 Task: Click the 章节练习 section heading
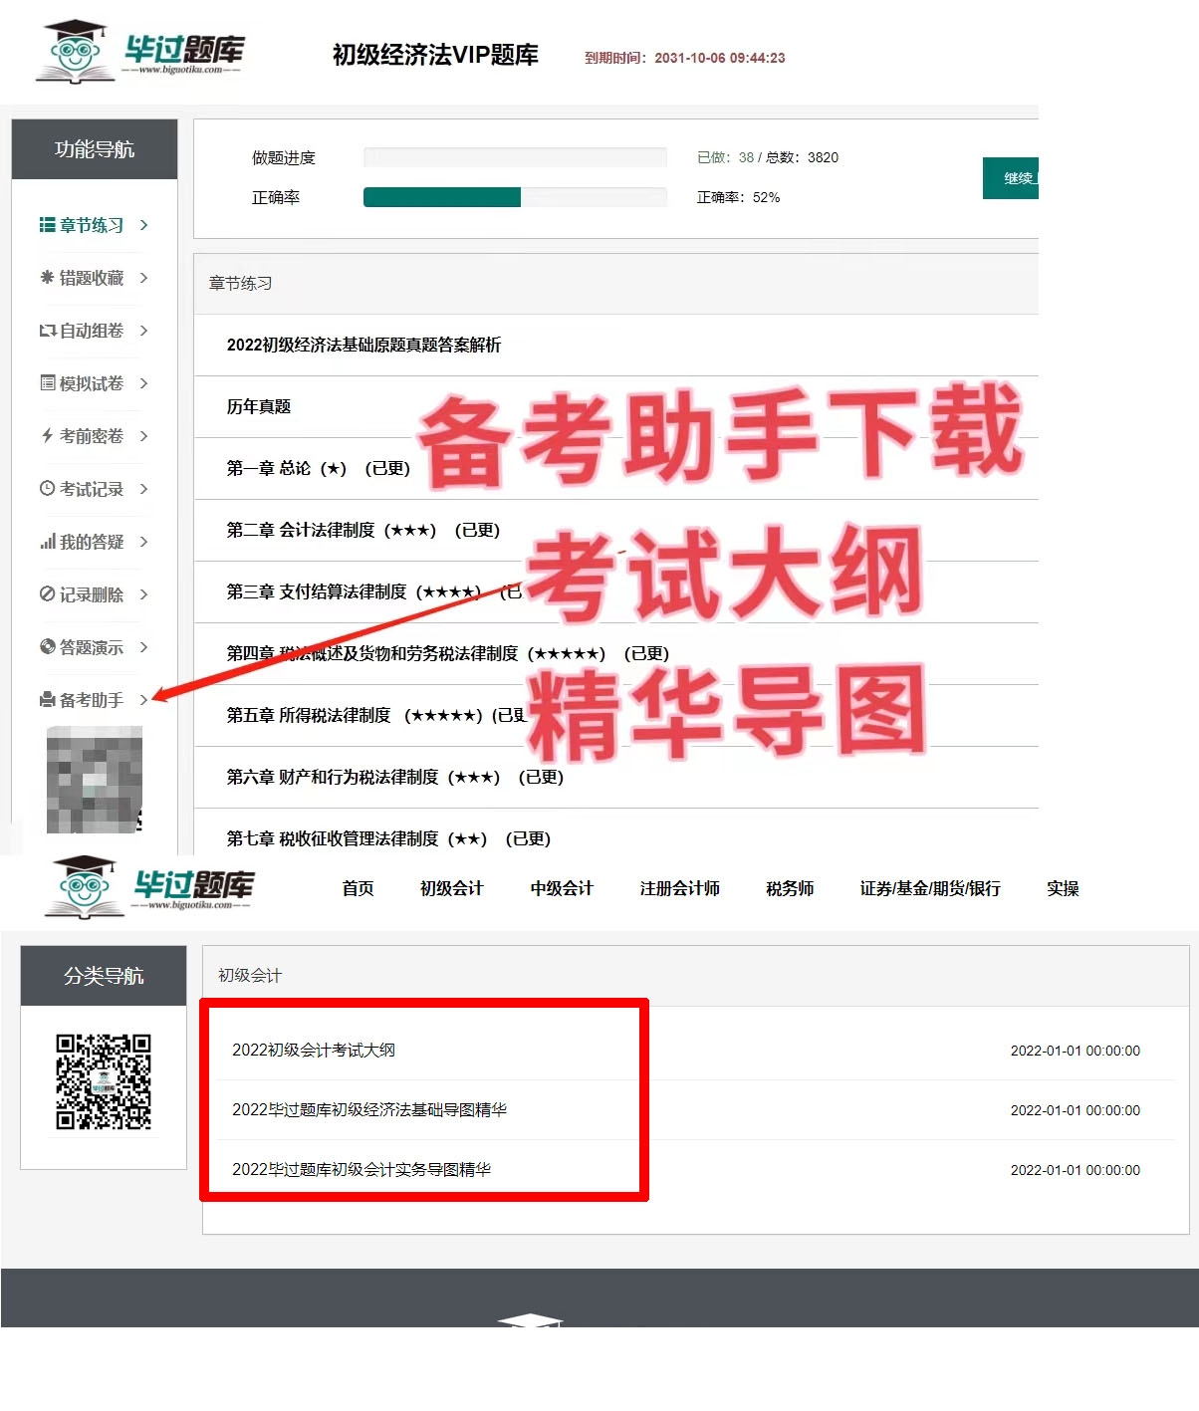240,283
